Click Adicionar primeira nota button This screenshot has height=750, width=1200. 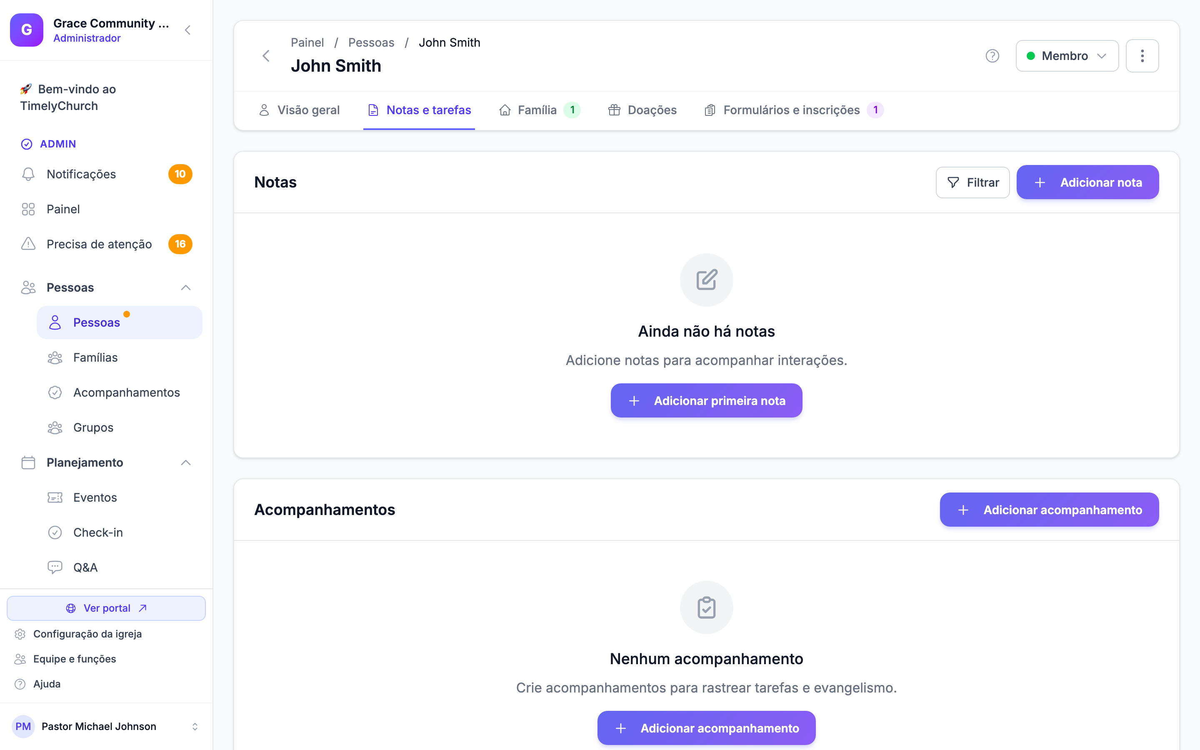(706, 400)
